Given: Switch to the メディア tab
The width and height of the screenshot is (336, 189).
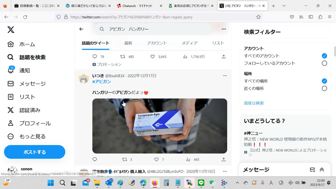Looking at the screenshot, I should pos(189,43).
